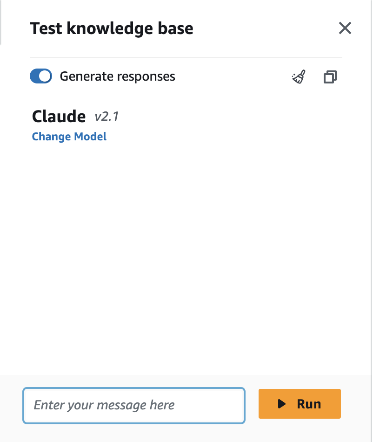This screenshot has height=442, width=373.
Task: Click the broom icon to clear chat
Action: coord(299,77)
